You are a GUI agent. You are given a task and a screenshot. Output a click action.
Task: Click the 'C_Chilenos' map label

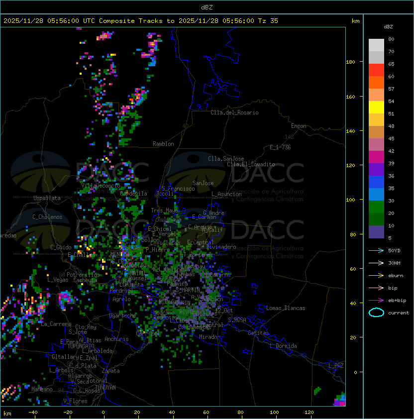tap(47, 217)
